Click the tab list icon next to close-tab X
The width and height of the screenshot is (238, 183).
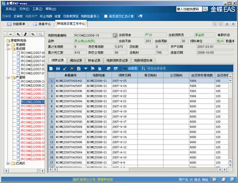[227, 24]
